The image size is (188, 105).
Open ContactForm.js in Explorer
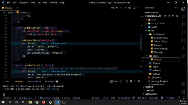pos(161,38)
